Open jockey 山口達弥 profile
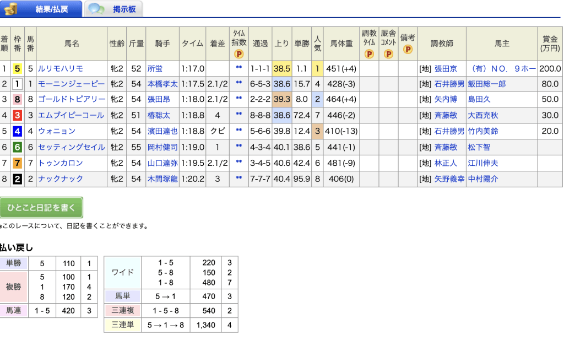The width and height of the screenshot is (564, 340). (162, 163)
